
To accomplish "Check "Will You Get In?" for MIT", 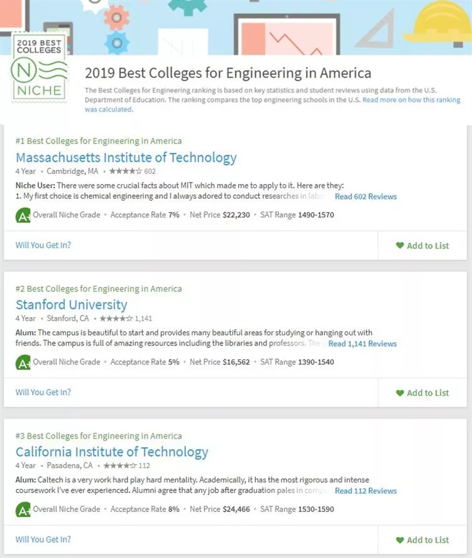I will tap(43, 245).
